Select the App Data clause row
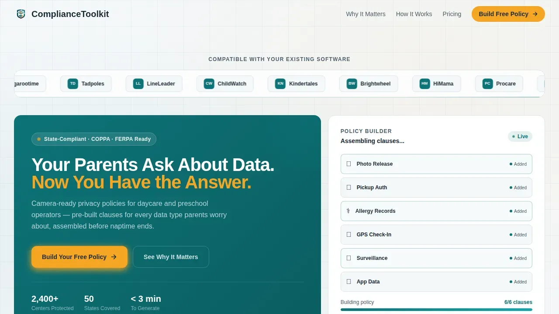559x314 pixels. tap(436, 282)
